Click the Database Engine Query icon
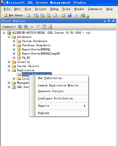118x146 pixels. click(x=29, y=15)
